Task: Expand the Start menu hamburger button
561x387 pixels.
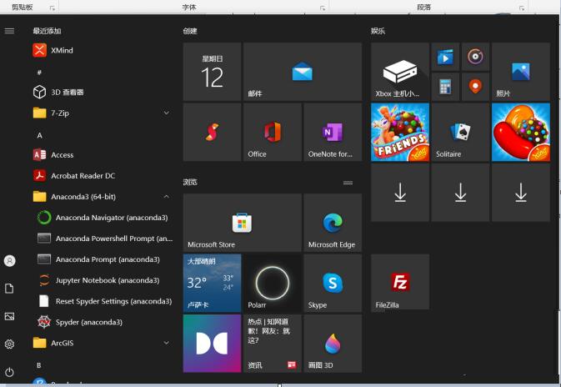Action: point(9,31)
